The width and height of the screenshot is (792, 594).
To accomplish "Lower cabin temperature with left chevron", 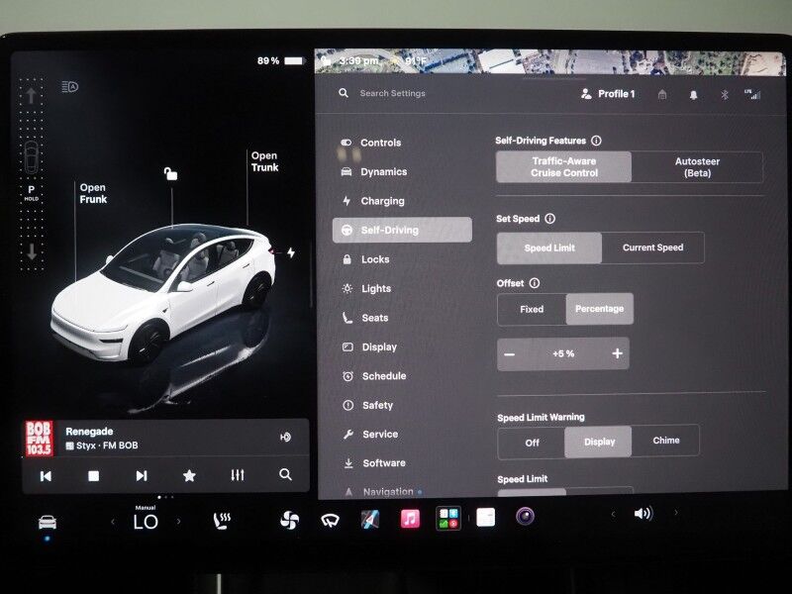I will (113, 522).
